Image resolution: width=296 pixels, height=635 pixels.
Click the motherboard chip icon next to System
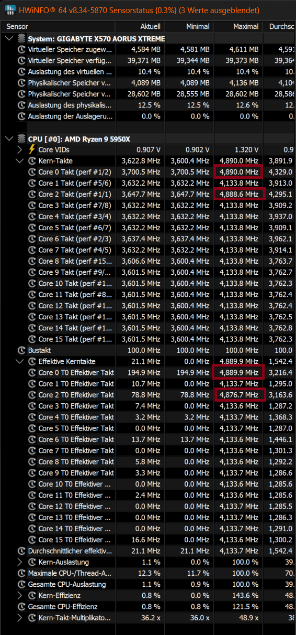(21, 38)
